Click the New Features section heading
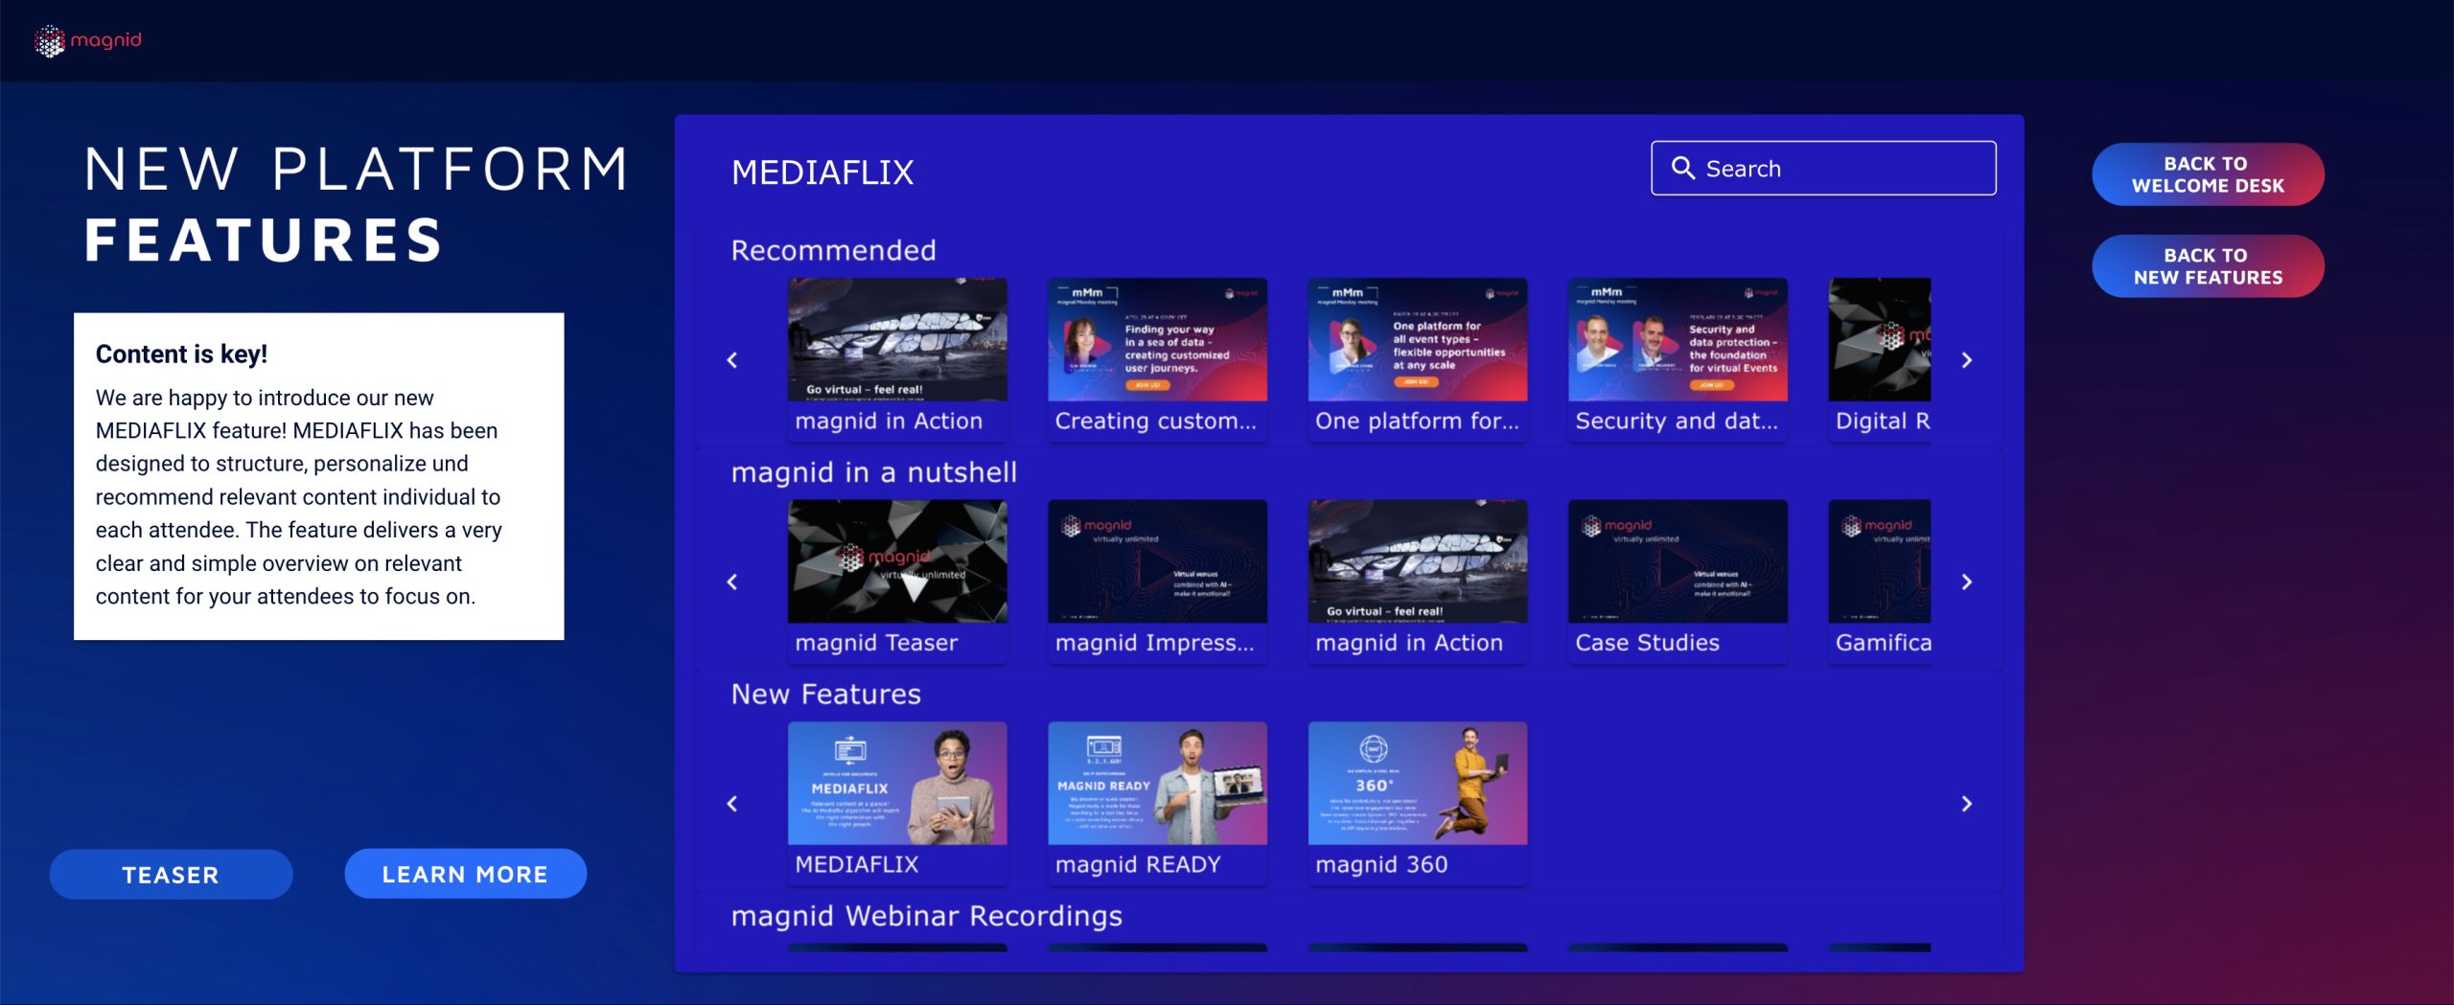The width and height of the screenshot is (2454, 1005). (825, 694)
